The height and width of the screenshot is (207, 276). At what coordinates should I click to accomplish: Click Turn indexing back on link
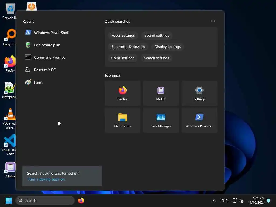click(x=46, y=179)
